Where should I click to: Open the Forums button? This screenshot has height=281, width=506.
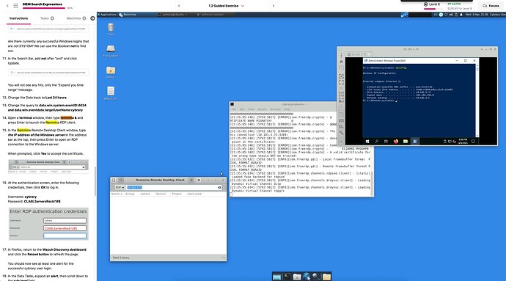[x=491, y=5]
